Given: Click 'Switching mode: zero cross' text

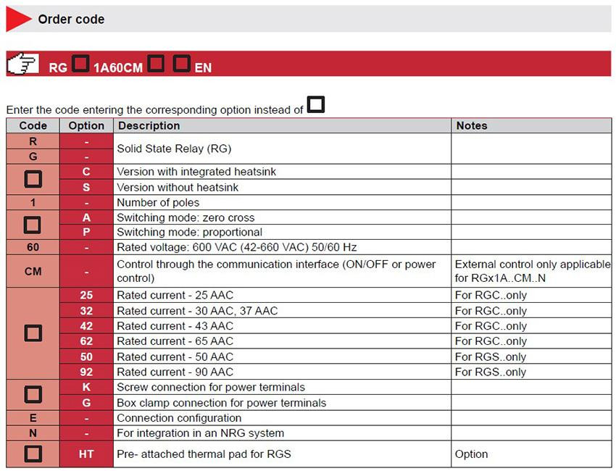Looking at the screenshot, I should click(x=186, y=217).
